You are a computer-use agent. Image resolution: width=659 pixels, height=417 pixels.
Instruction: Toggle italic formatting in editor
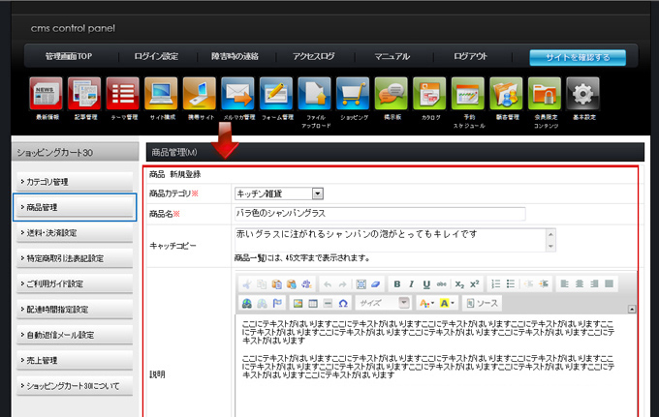coord(412,284)
